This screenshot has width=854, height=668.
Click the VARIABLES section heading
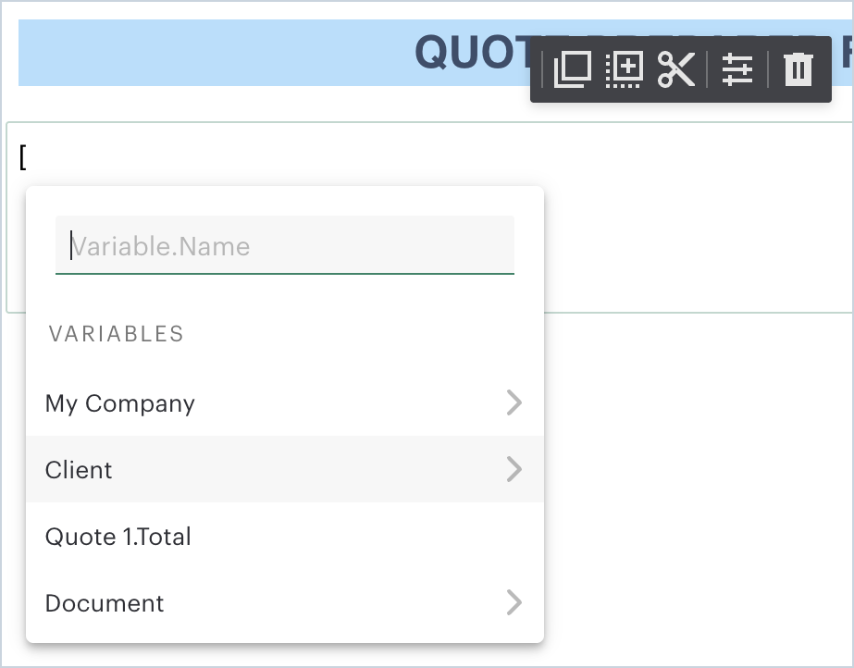117,334
